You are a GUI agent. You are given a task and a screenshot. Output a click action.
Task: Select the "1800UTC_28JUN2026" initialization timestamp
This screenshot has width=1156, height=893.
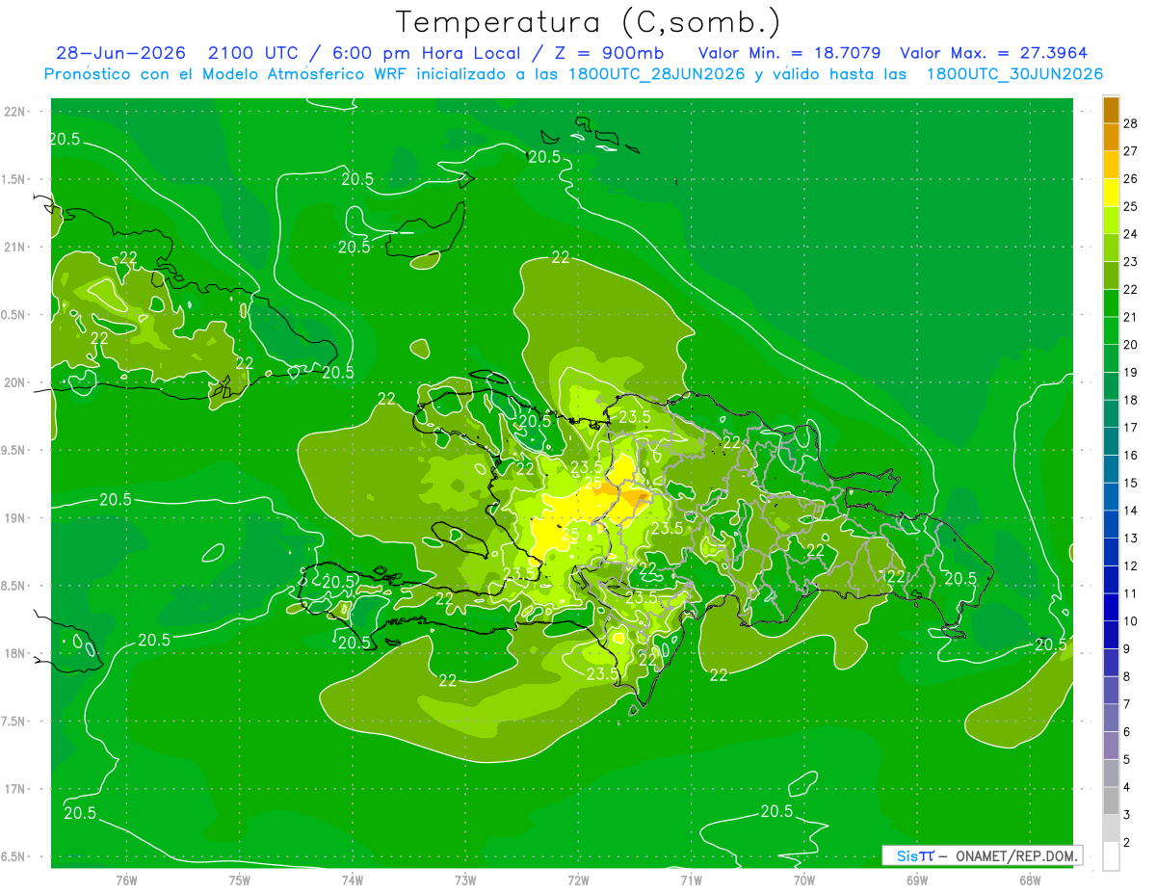655,74
